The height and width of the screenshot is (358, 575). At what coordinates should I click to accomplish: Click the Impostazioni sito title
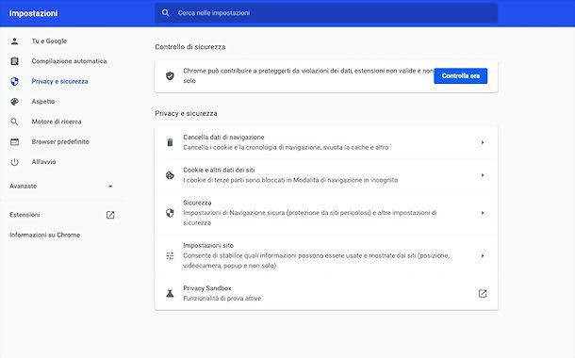[208, 246]
